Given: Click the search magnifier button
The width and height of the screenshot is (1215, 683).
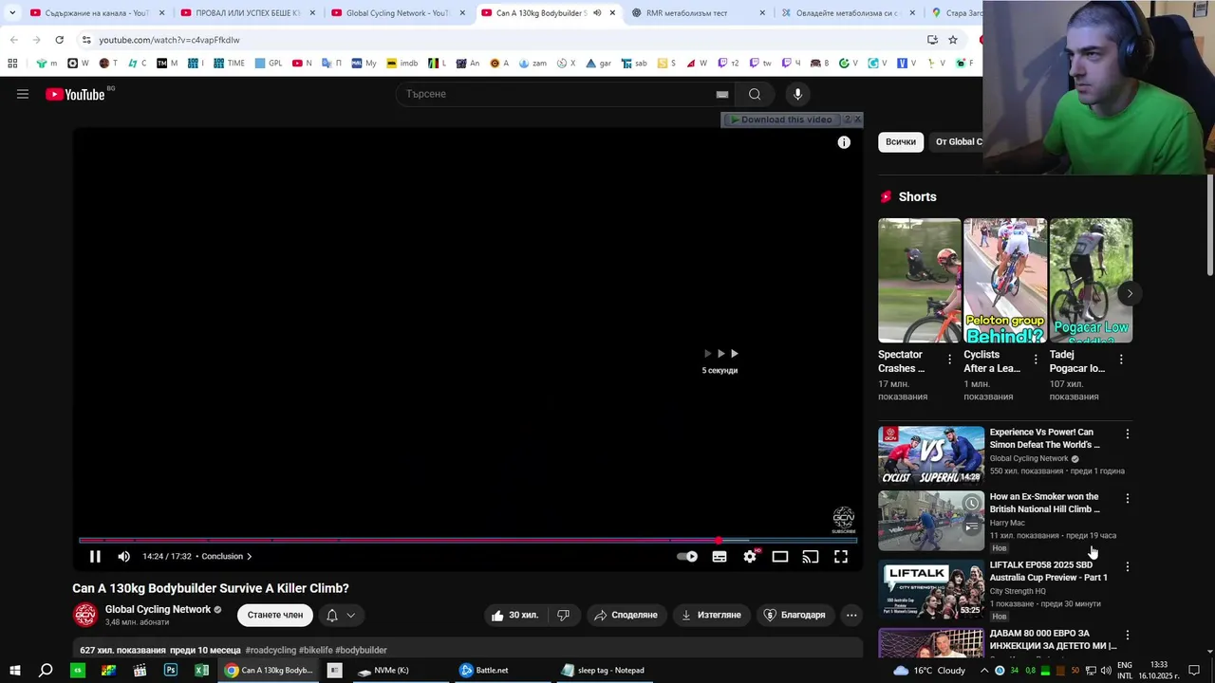Looking at the screenshot, I should click(x=755, y=94).
